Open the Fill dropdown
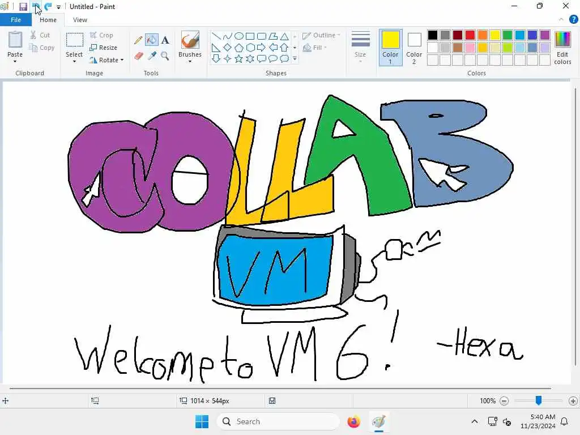This screenshot has width=580, height=435. [315, 48]
